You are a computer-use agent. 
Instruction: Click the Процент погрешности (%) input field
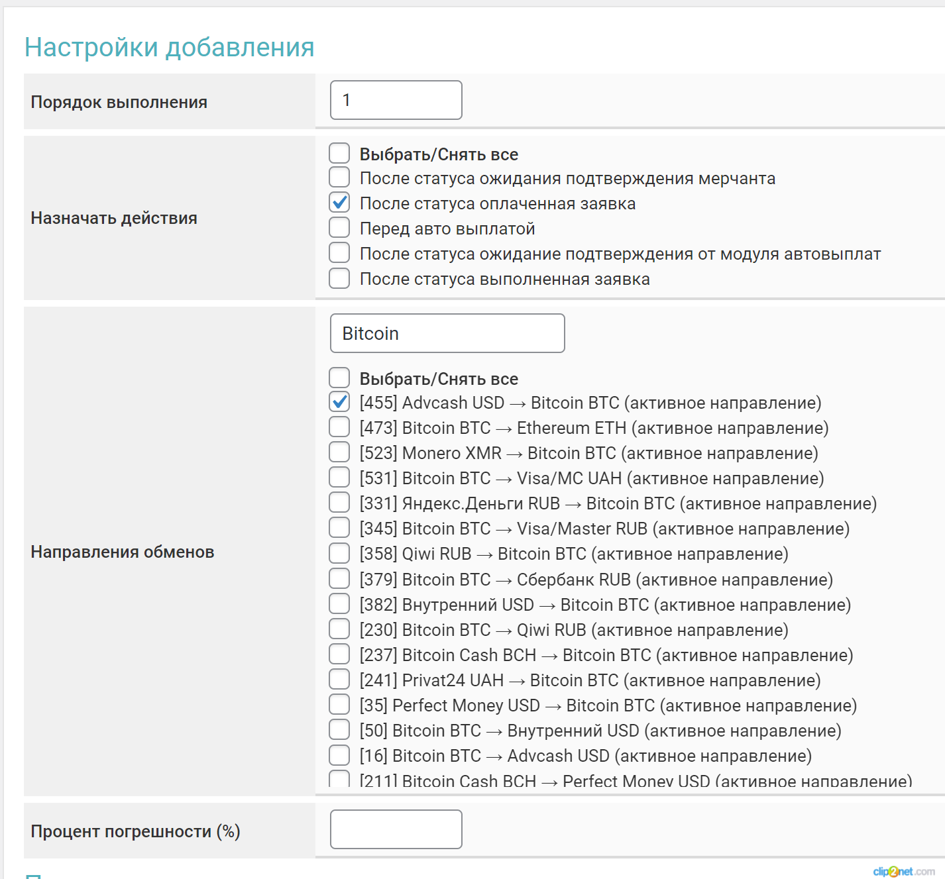pyautogui.click(x=396, y=829)
